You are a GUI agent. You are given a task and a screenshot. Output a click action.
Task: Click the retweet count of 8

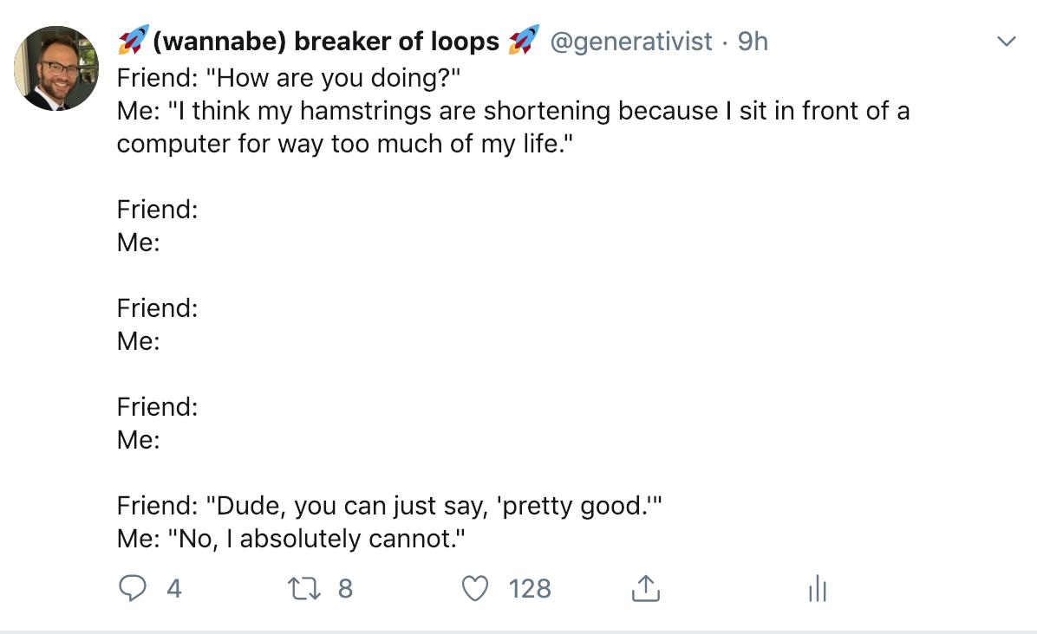(x=345, y=589)
